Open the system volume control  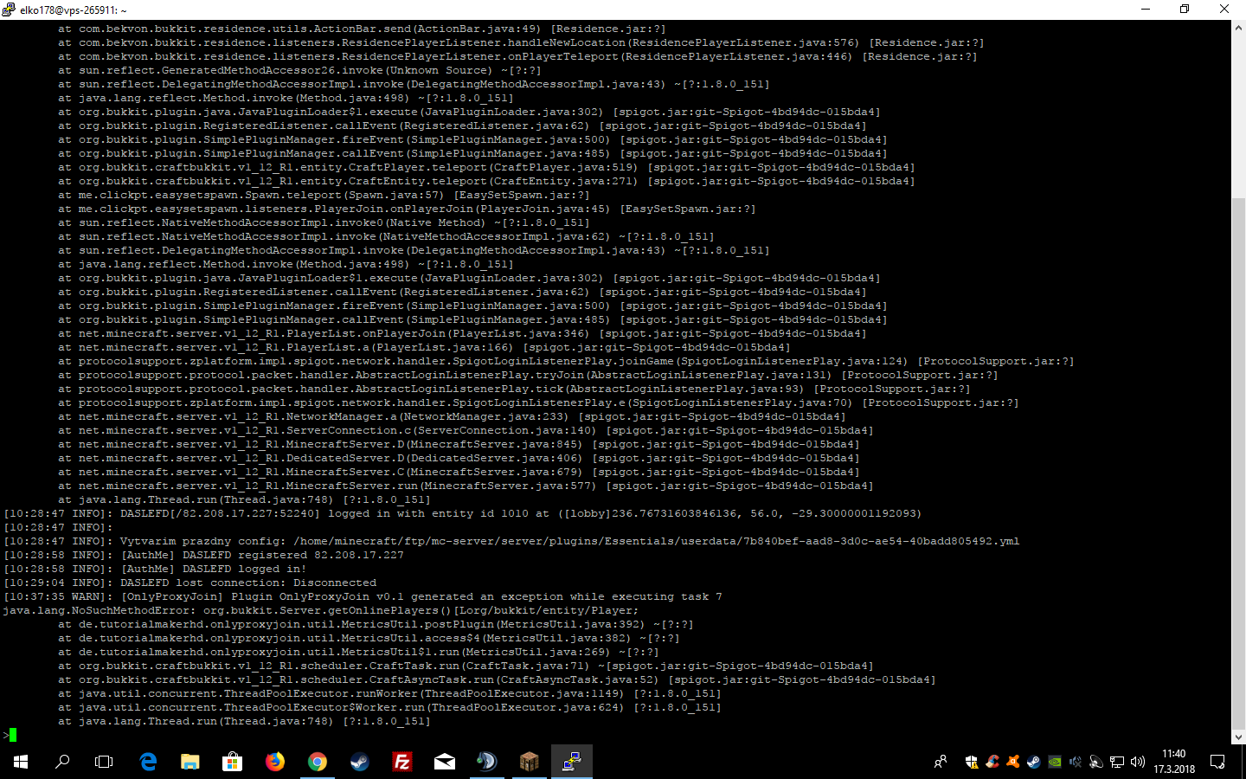(x=1138, y=762)
